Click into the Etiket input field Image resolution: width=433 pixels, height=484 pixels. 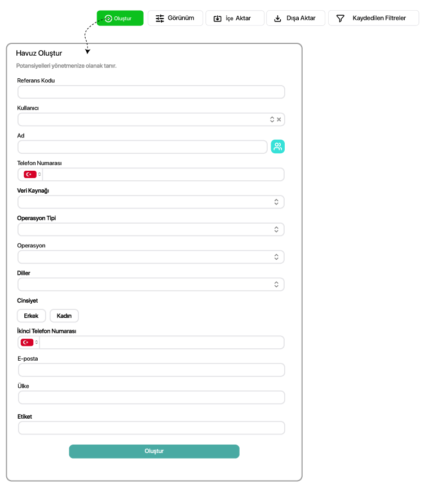(x=151, y=428)
